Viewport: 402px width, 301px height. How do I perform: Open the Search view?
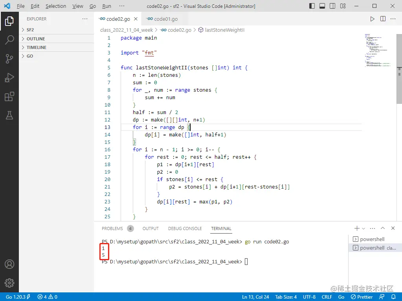pyautogui.click(x=9, y=40)
